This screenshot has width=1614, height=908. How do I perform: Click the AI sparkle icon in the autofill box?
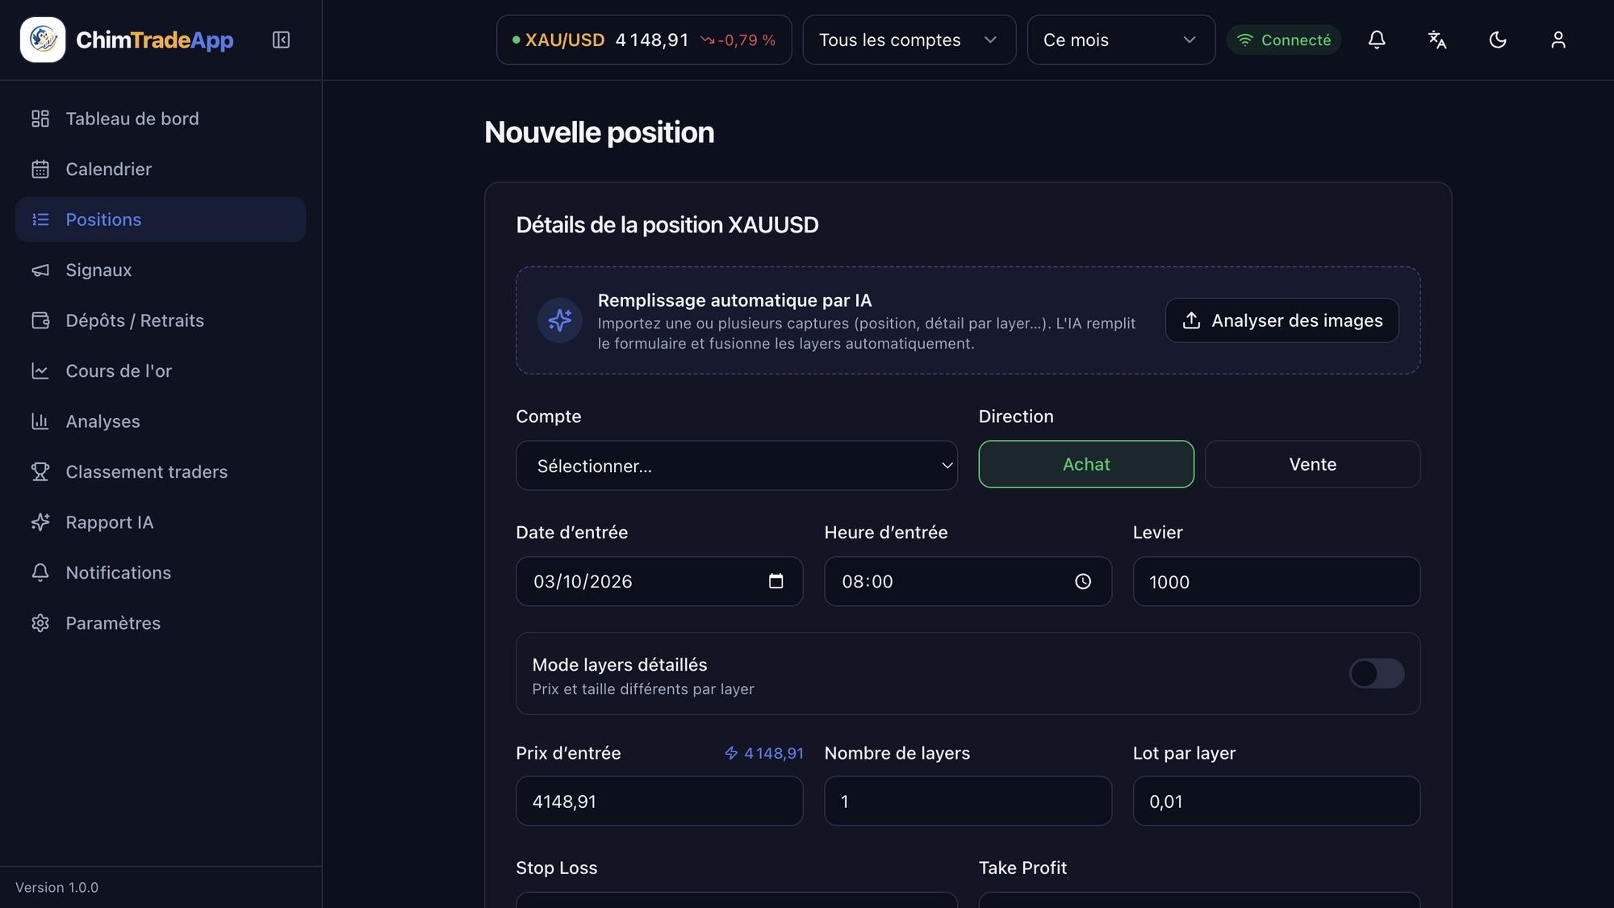[x=560, y=320]
